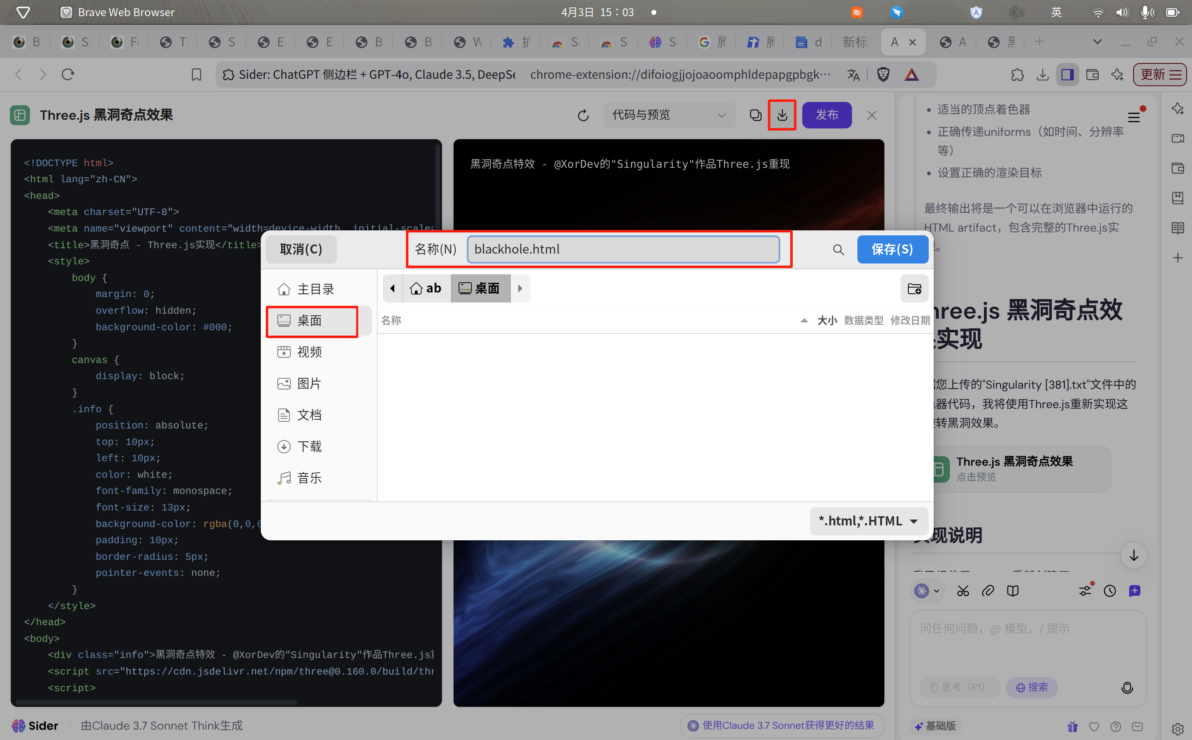Toggle Brave Shields in the address bar
This screenshot has height=740, width=1192.
point(884,75)
